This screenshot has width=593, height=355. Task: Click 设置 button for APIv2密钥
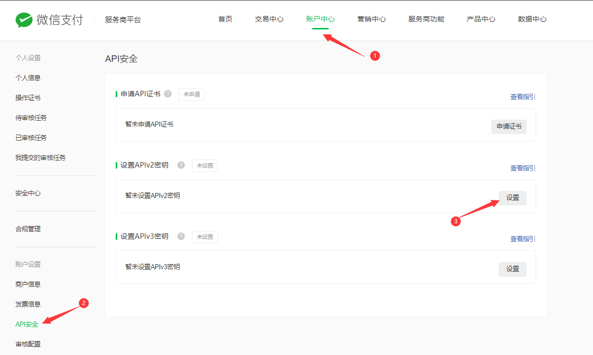coord(512,198)
